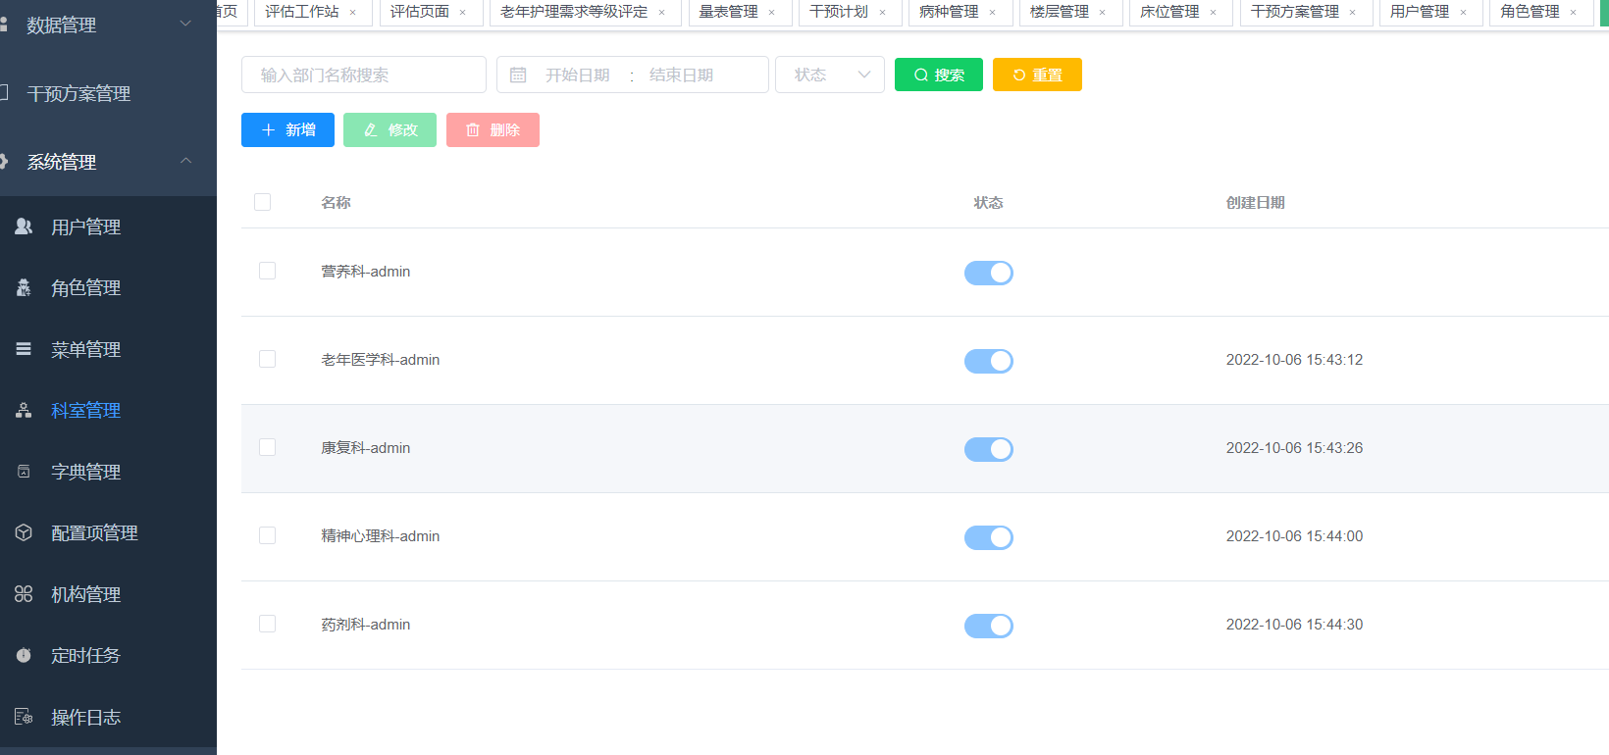
Task: Click the 字典管理 sidebar icon
Action: pyautogui.click(x=24, y=472)
